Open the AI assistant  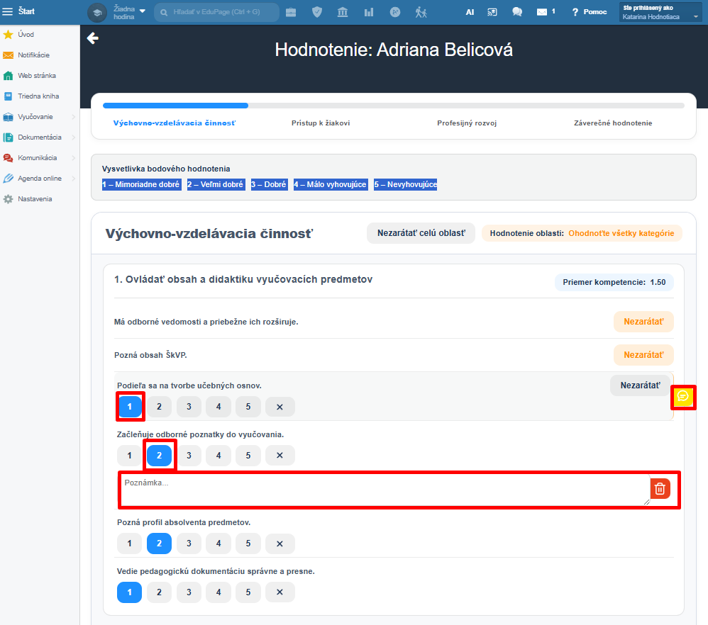pos(470,12)
